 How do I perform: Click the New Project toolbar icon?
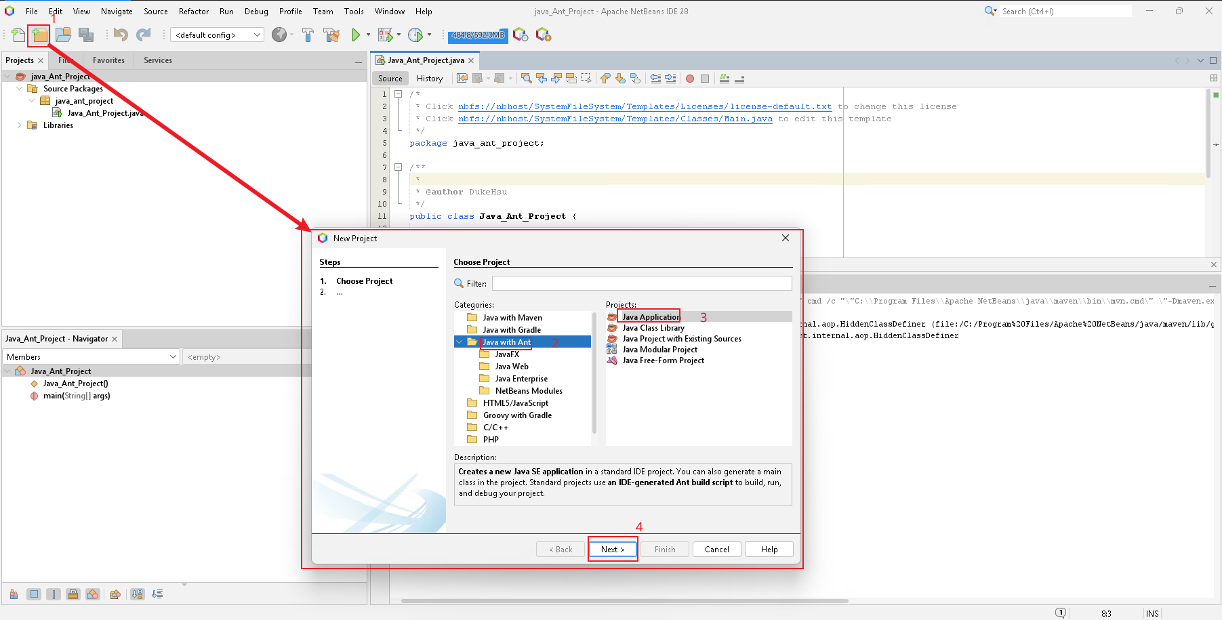tap(40, 35)
